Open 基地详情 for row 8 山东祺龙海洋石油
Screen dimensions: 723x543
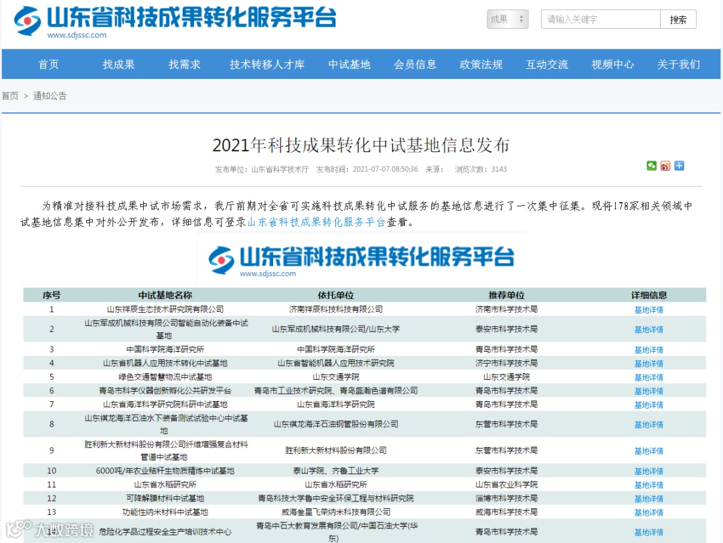[649, 425]
